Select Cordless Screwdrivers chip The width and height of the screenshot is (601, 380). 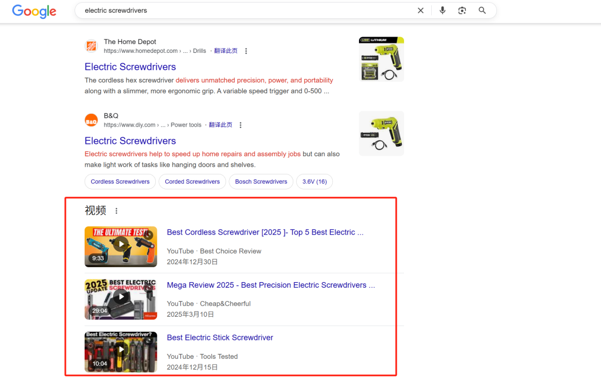[x=120, y=182]
